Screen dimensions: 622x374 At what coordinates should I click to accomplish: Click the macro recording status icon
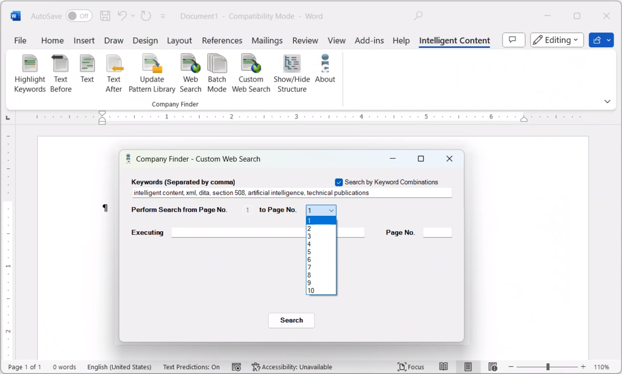click(x=236, y=367)
